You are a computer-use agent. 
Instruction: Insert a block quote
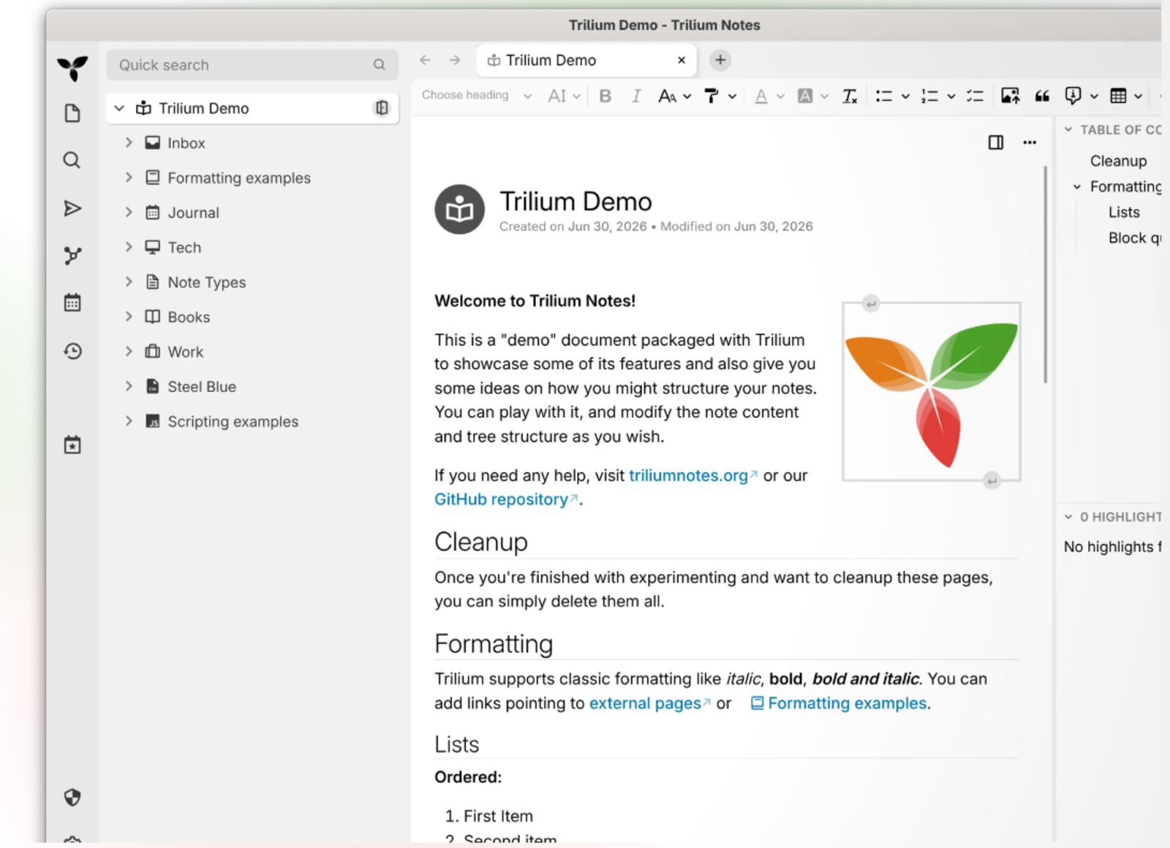tap(1042, 96)
